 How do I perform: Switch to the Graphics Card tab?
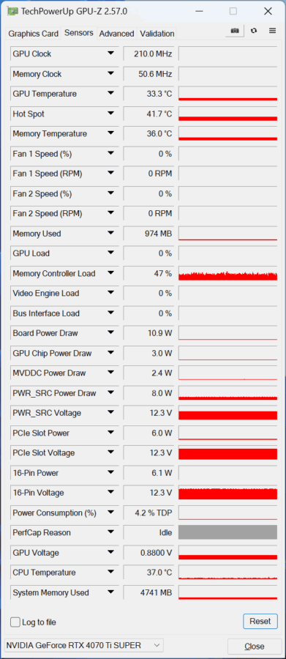pos(33,34)
